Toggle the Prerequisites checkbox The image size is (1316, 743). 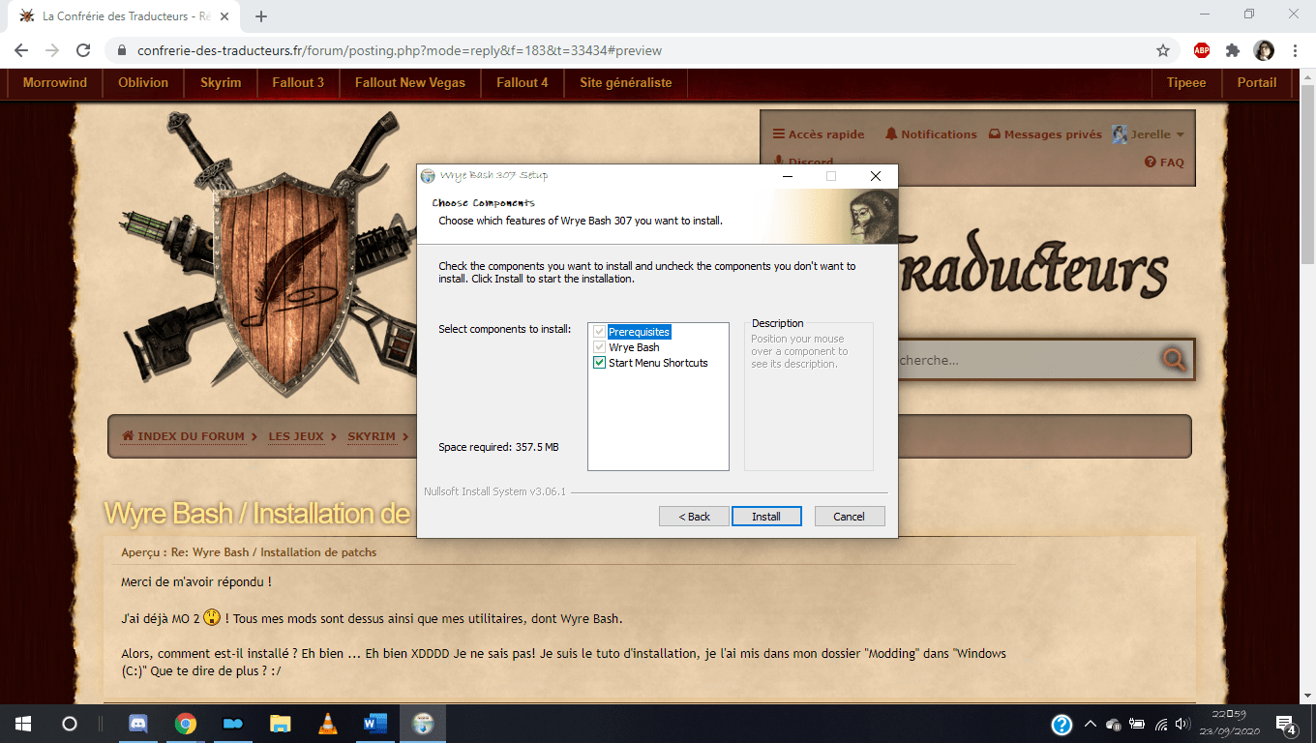(x=600, y=332)
